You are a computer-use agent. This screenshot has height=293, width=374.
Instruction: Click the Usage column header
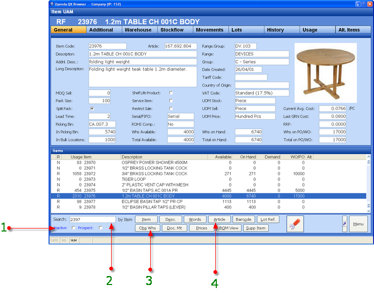coord(72,157)
